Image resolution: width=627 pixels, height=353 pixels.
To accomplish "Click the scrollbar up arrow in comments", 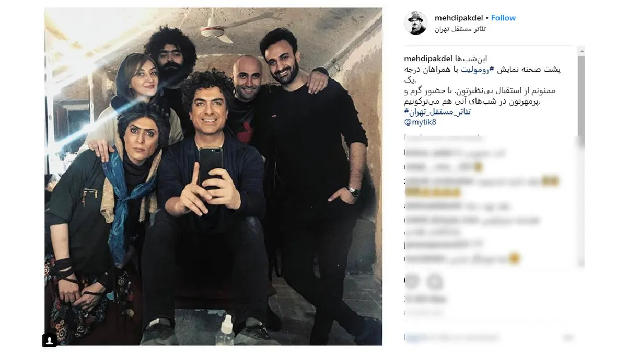I will tap(580, 50).
